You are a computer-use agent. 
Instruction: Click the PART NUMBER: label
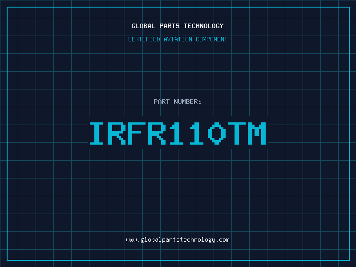[x=178, y=101]
